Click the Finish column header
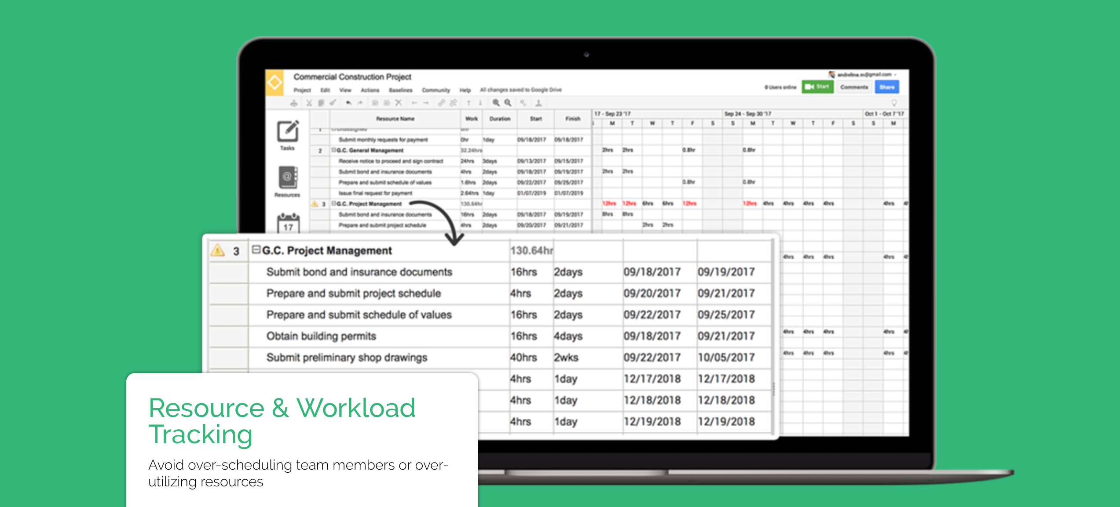The width and height of the screenshot is (1120, 507). point(573,119)
